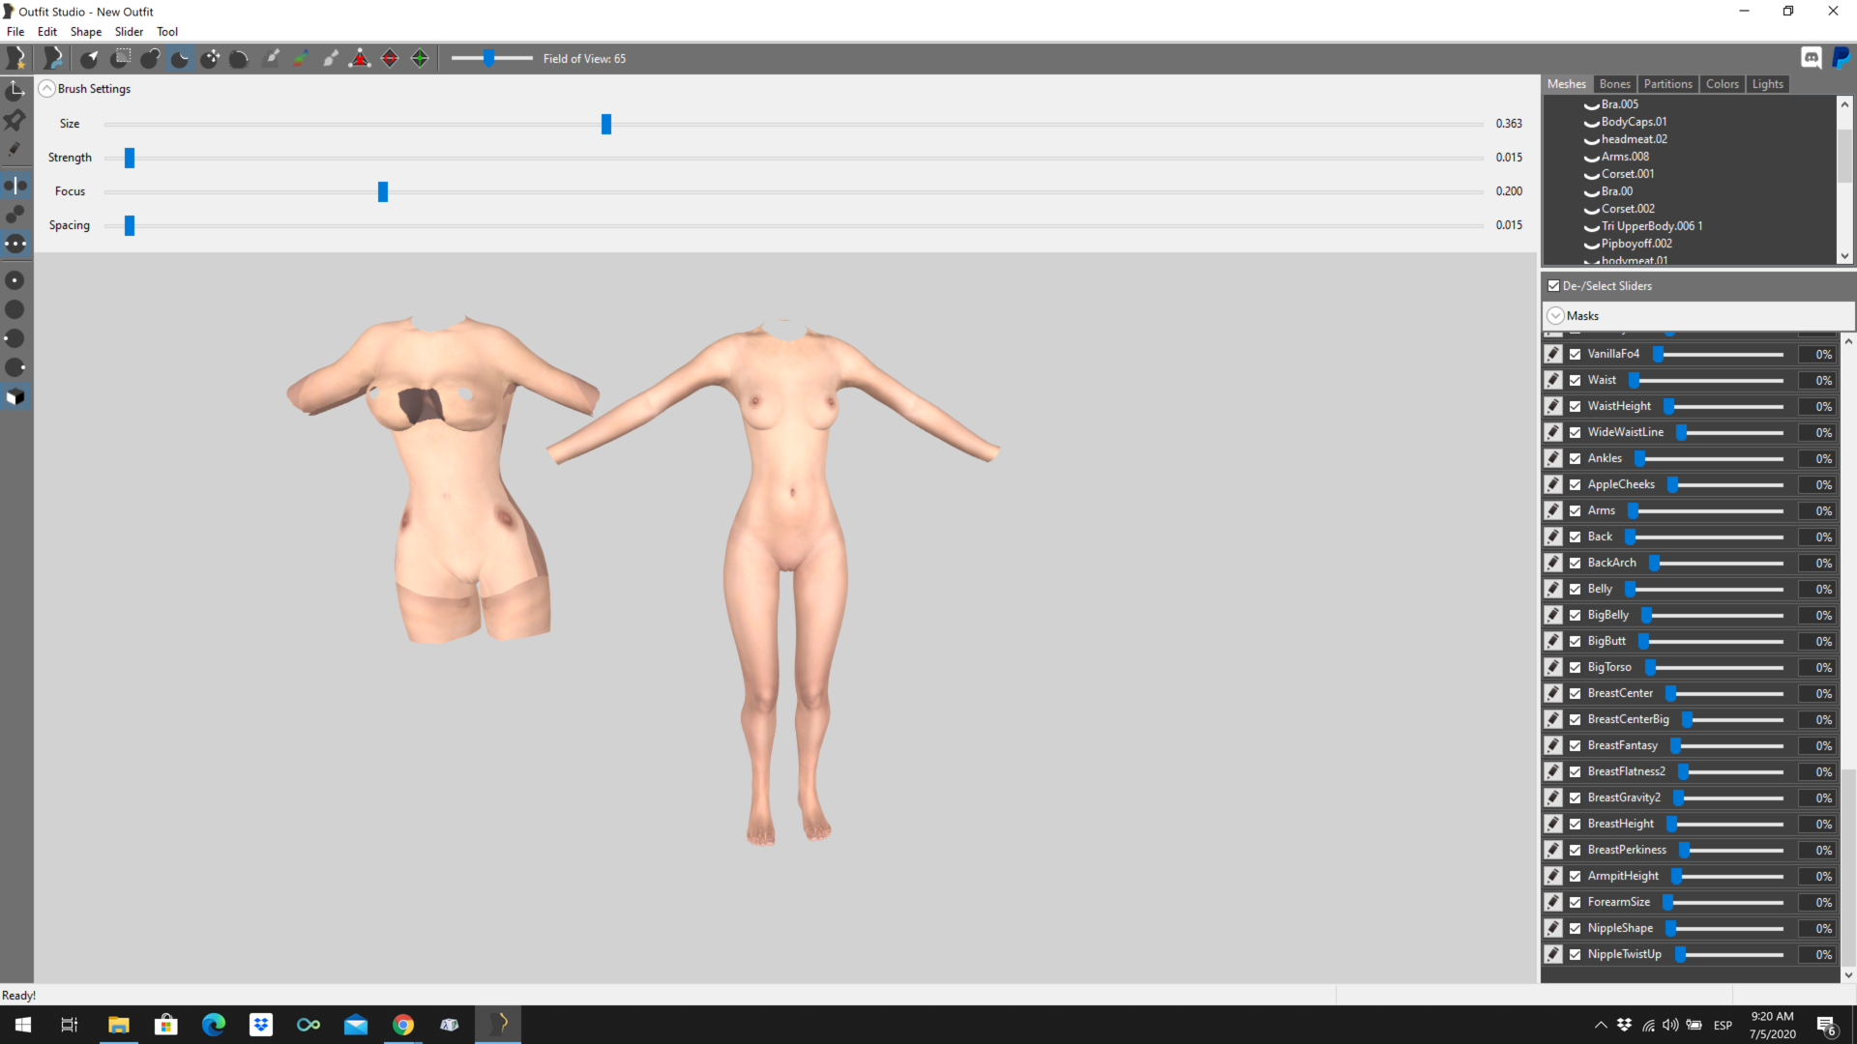Click edit pencil for BigButt slider
1857x1044 pixels.
pyautogui.click(x=1553, y=641)
